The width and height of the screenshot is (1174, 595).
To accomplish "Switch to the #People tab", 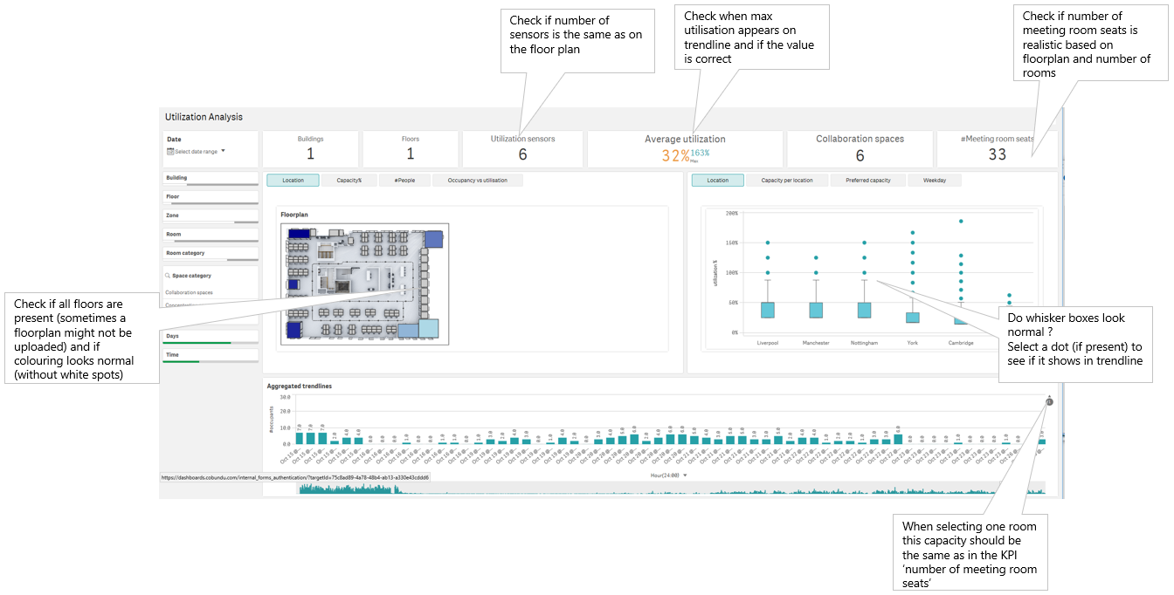I will coord(404,181).
